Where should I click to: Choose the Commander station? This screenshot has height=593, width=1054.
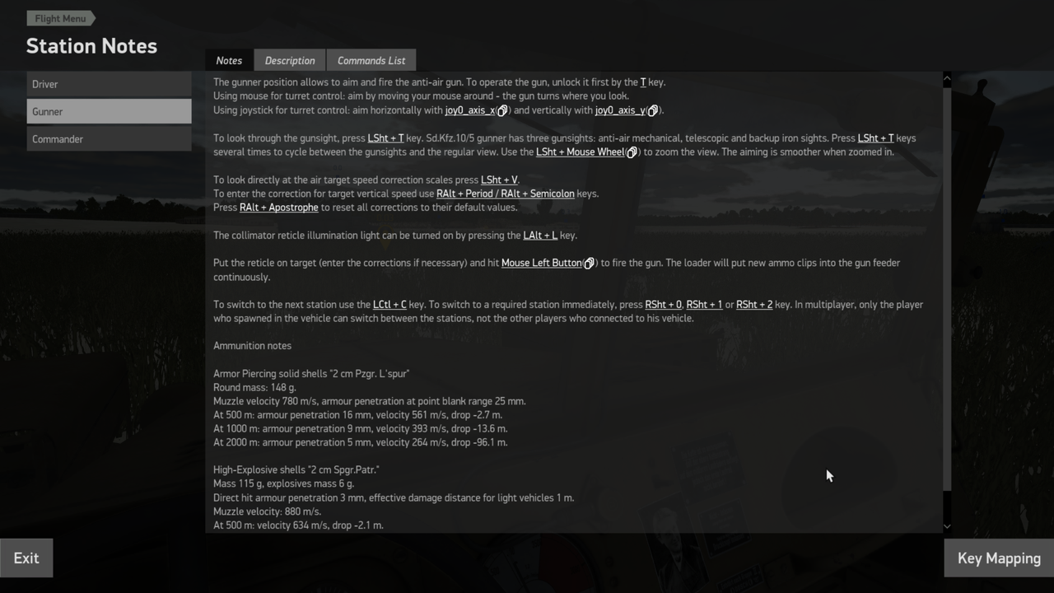pos(109,139)
